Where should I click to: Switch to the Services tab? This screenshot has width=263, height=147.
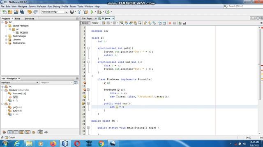30,19
